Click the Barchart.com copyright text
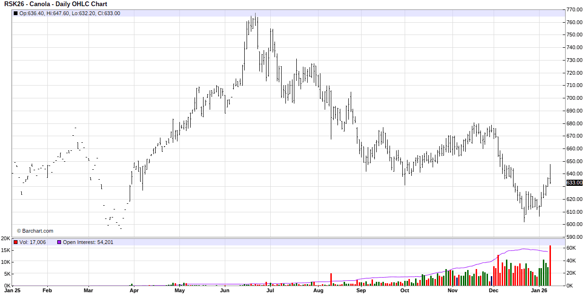The height and width of the screenshot is (305, 585). [x=35, y=231]
